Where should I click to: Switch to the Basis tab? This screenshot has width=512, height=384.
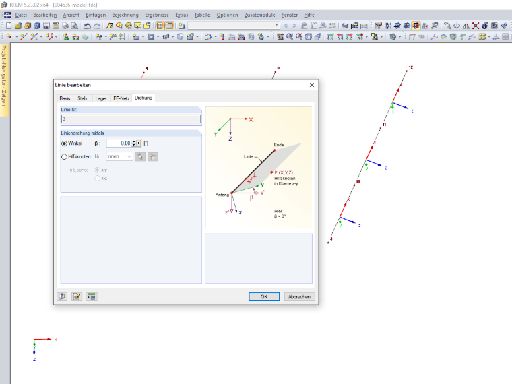65,98
